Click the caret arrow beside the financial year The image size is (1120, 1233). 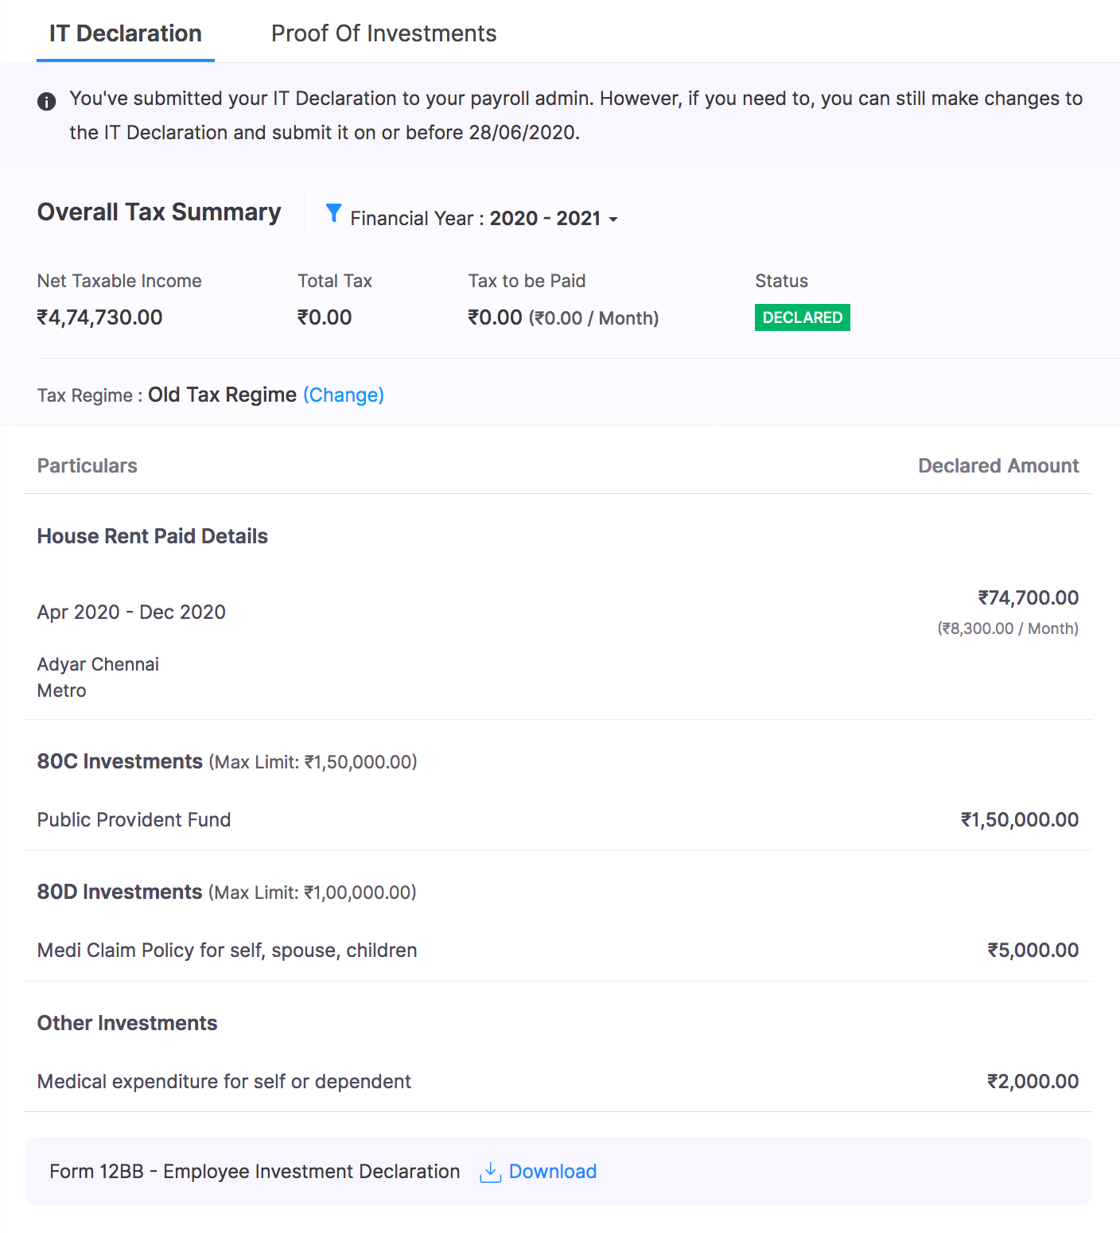pyautogui.click(x=613, y=220)
